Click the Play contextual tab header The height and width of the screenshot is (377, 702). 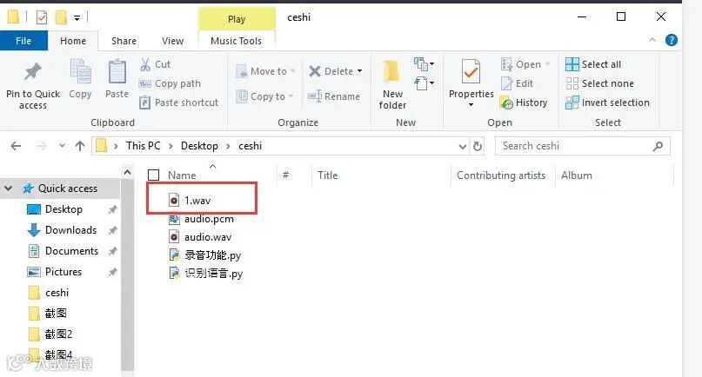point(237,19)
